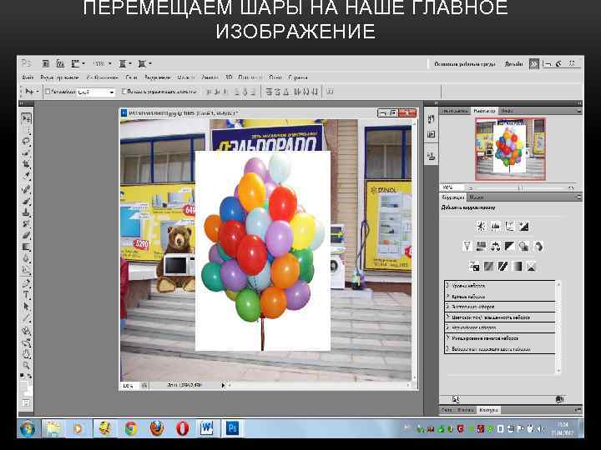Viewport: 601px width, 450px height.
Task: Enable the Автовыбор checkbox
Action: (48, 92)
